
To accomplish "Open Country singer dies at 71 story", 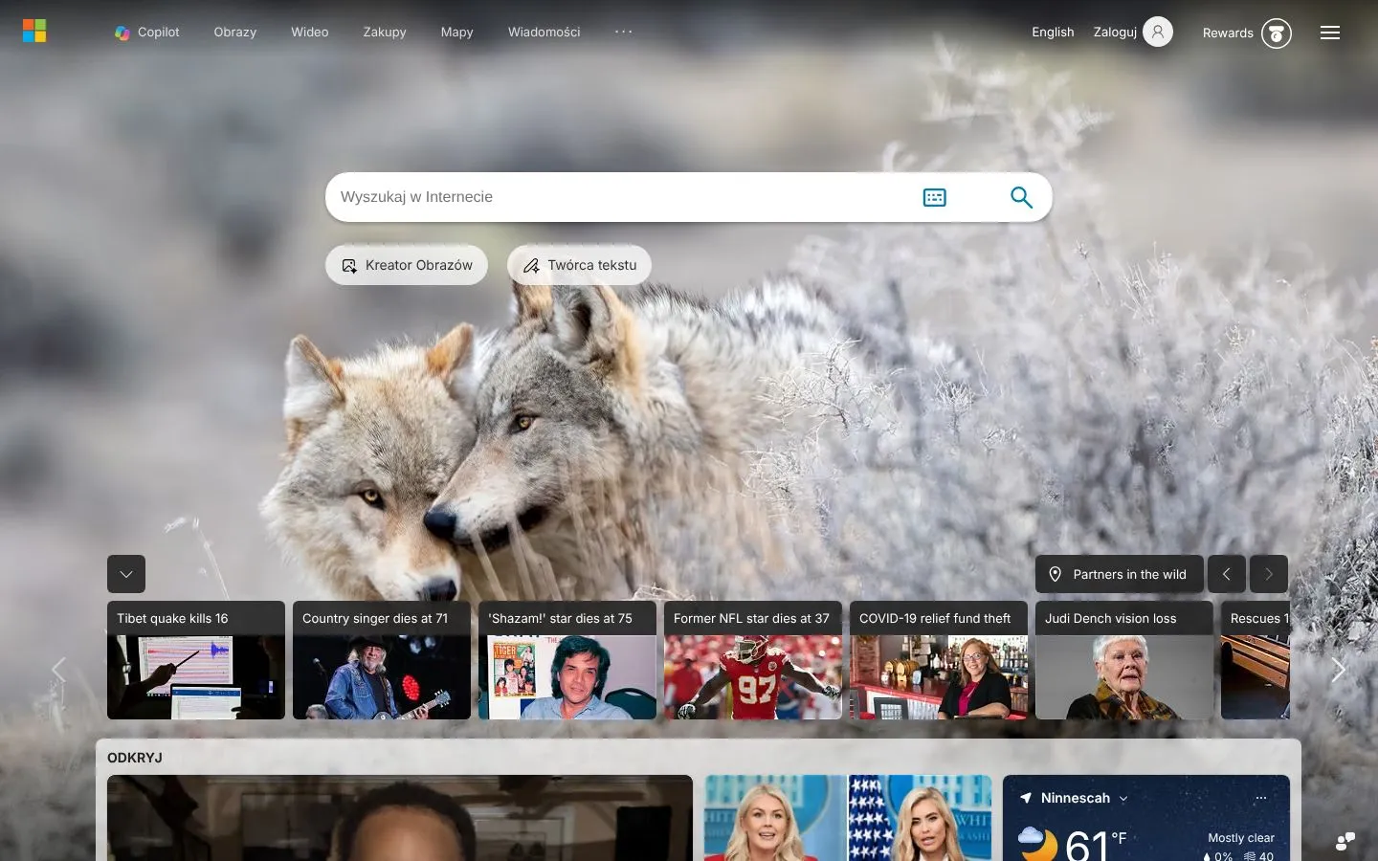I will pyautogui.click(x=382, y=660).
